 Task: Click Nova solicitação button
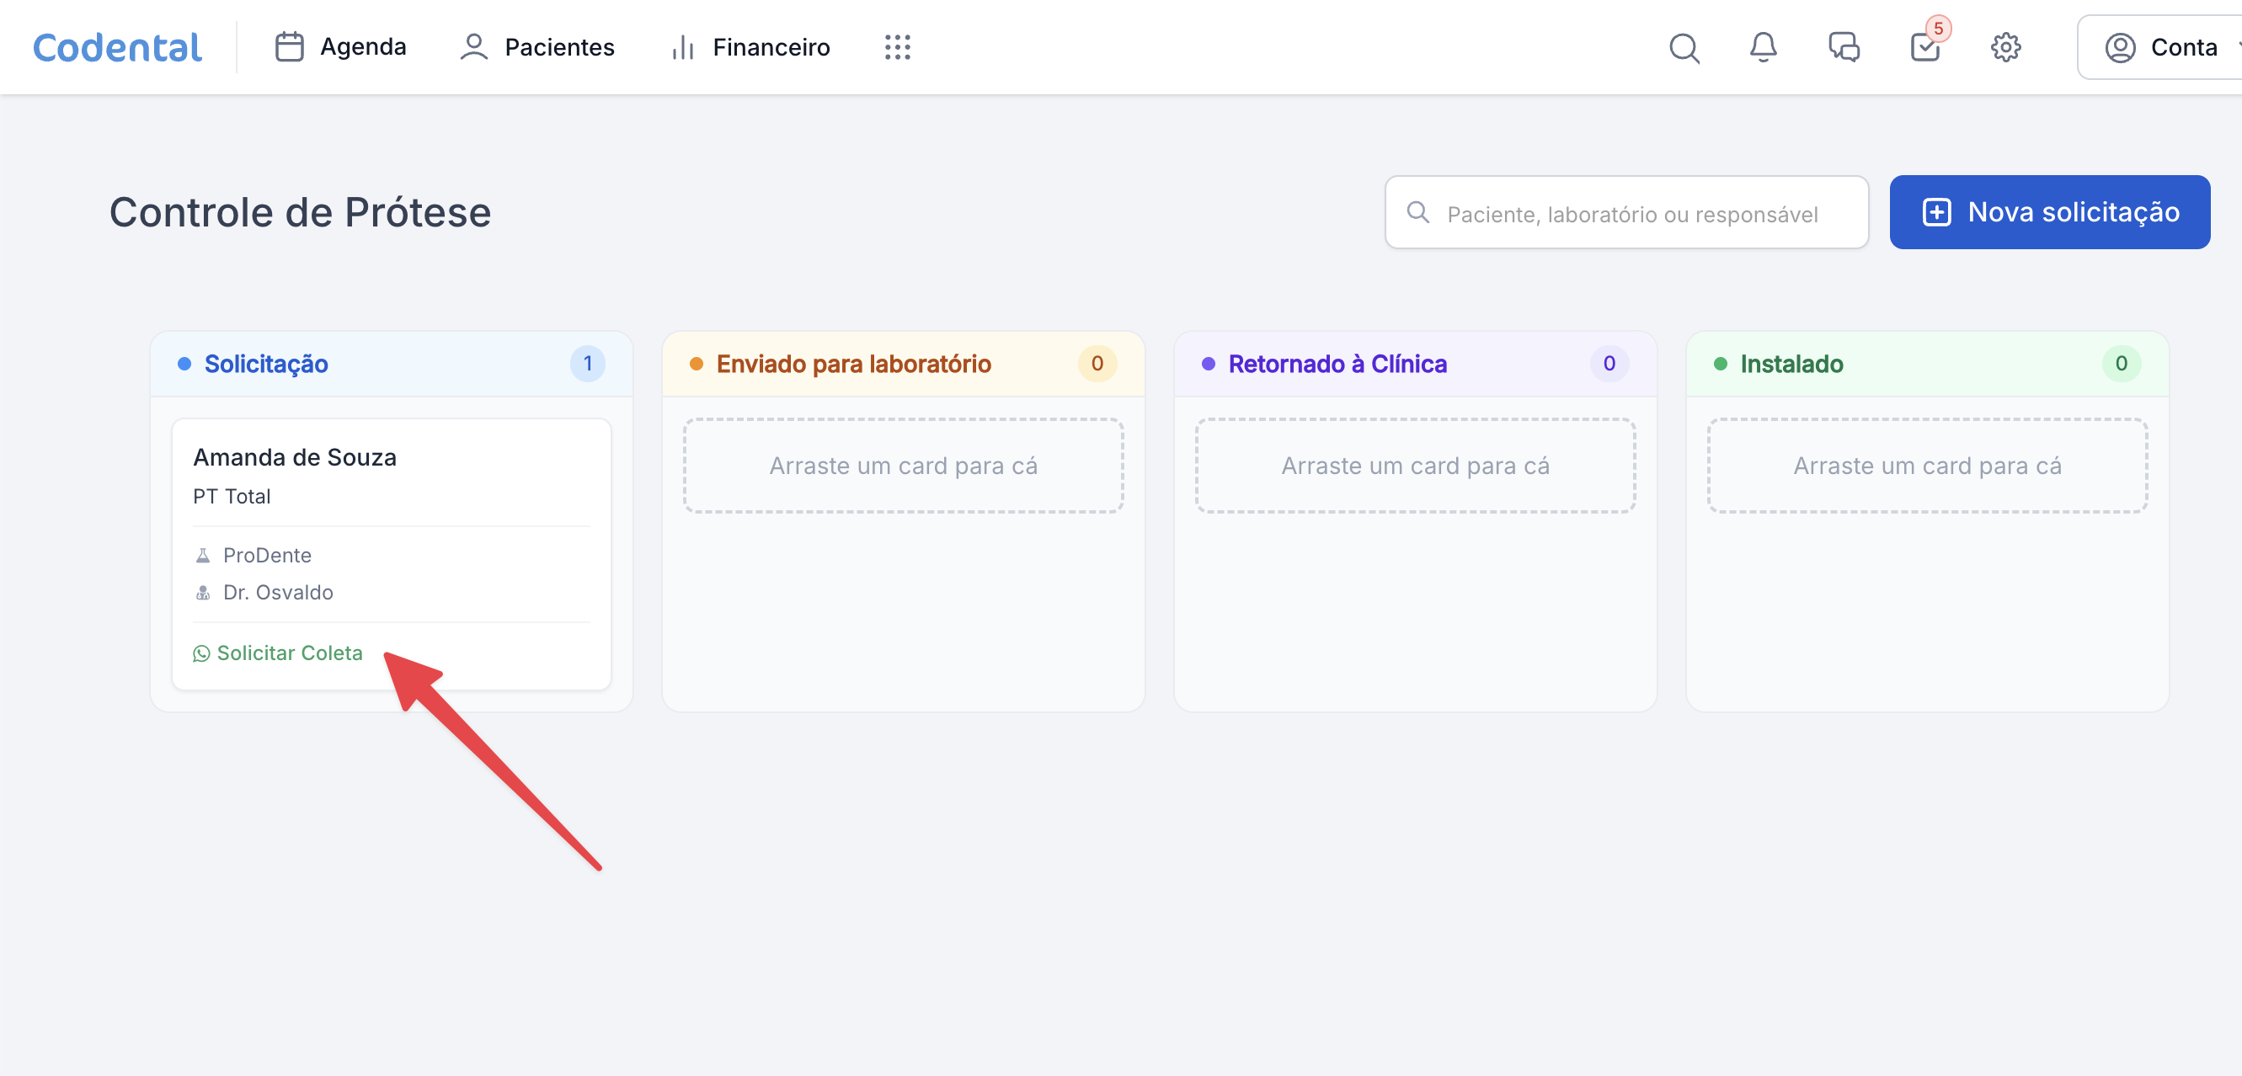click(x=2049, y=212)
